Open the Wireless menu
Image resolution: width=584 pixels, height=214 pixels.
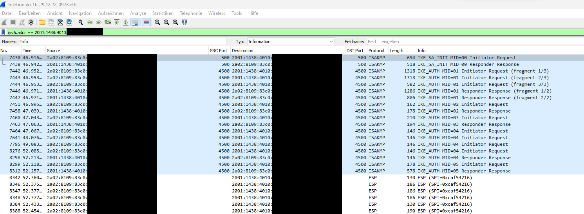(217, 13)
